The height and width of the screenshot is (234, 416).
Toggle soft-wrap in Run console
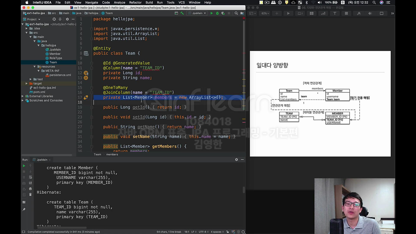pos(30,177)
